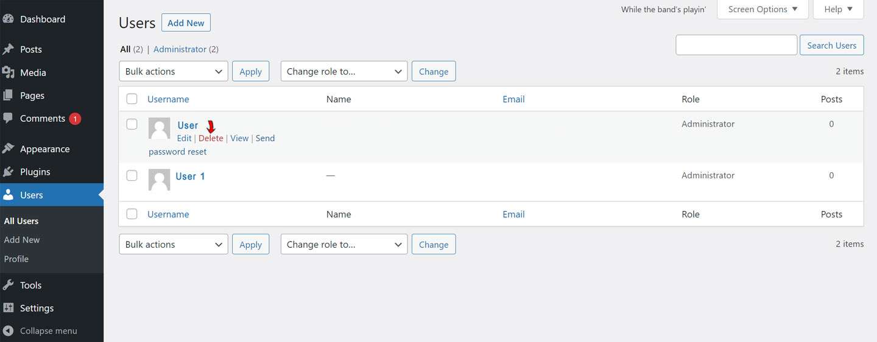The height and width of the screenshot is (342, 877).
Task: Click the Appearance paintbrush icon
Action: [x=8, y=148]
